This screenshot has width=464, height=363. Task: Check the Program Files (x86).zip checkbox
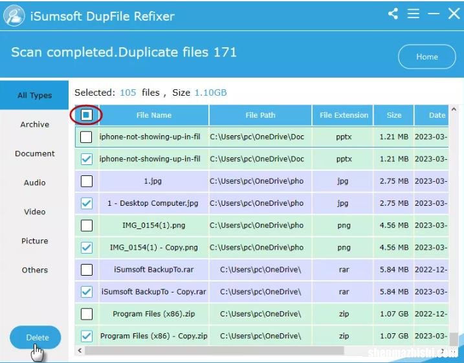tap(86, 314)
